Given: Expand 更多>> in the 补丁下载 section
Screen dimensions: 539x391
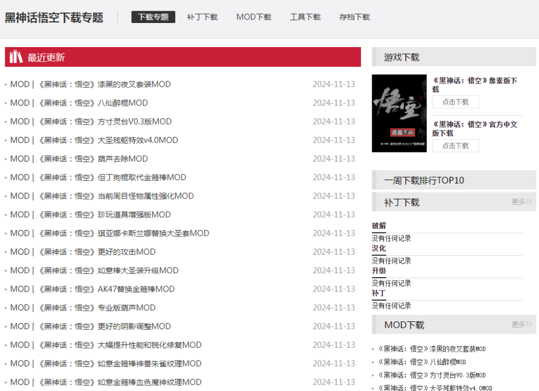Looking at the screenshot, I should (x=522, y=201).
